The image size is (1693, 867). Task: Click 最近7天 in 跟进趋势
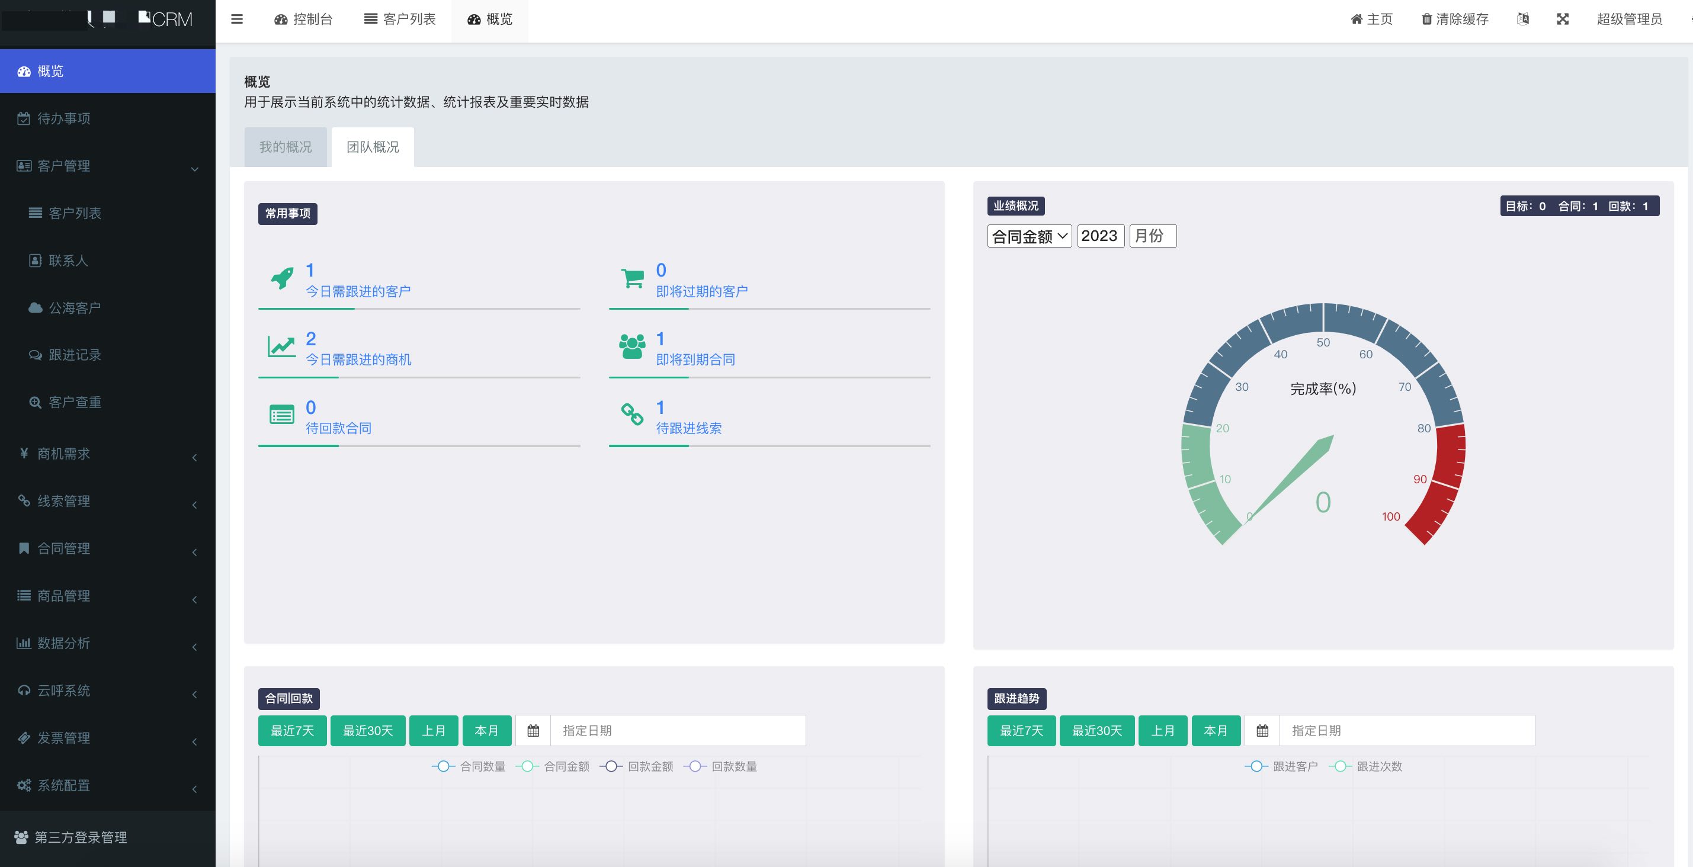pos(1021,730)
